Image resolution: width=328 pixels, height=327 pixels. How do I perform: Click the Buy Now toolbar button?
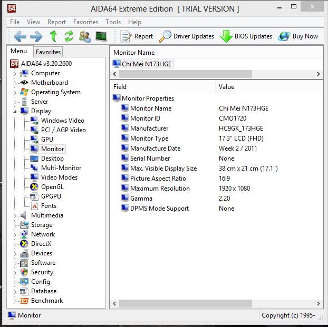298,36
